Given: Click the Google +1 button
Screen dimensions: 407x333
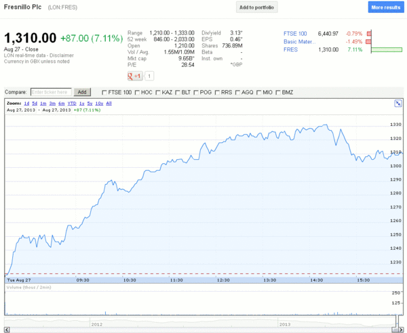Looking at the screenshot, I should tap(135, 76).
